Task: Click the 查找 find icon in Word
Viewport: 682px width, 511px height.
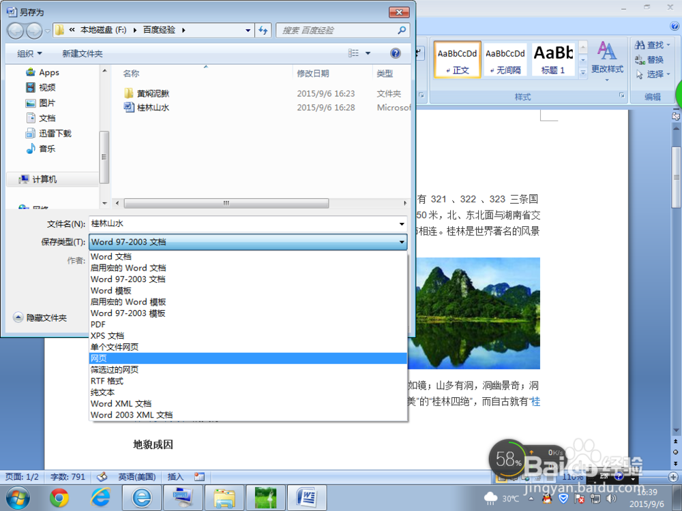Action: [x=640, y=45]
